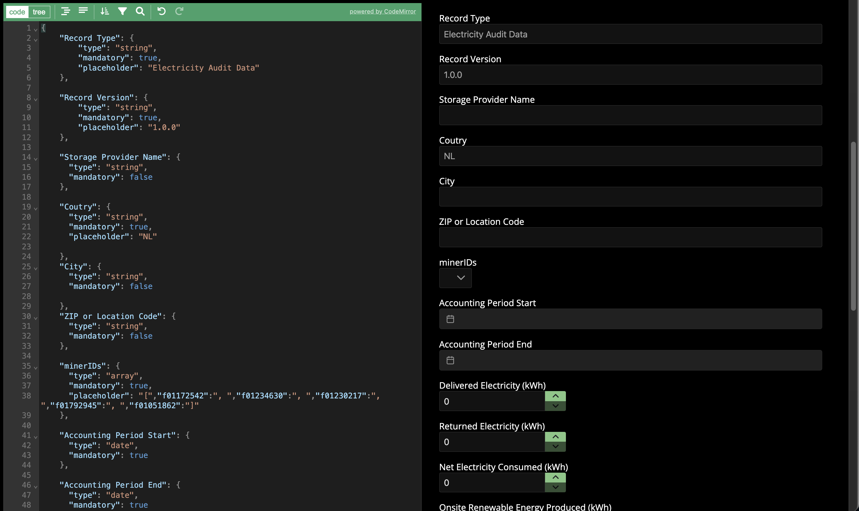Image resolution: width=859 pixels, height=511 pixels.
Task: Redo the last edit
Action: tap(179, 11)
